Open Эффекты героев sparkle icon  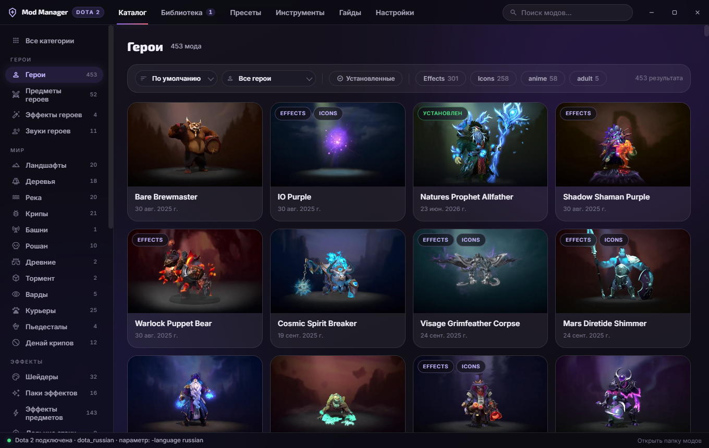coord(16,115)
